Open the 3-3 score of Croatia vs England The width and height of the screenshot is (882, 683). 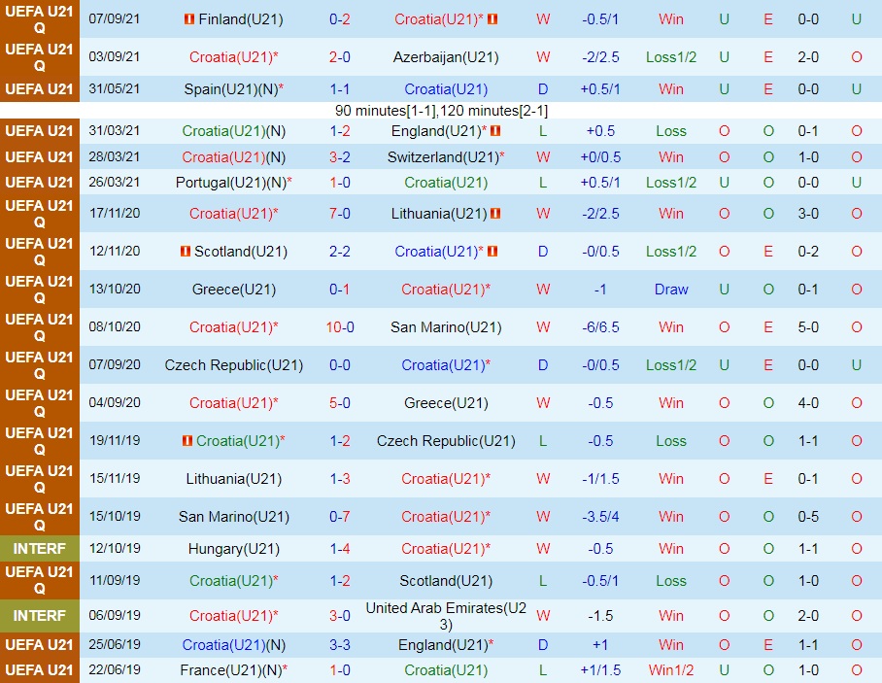tap(340, 645)
